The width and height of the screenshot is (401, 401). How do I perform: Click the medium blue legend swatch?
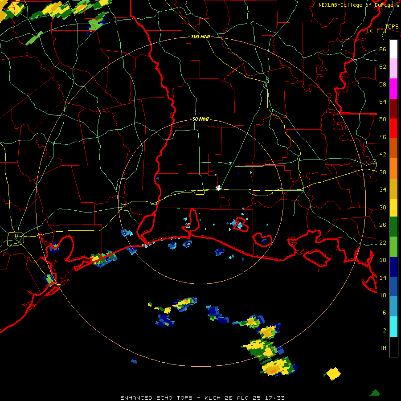393,286
